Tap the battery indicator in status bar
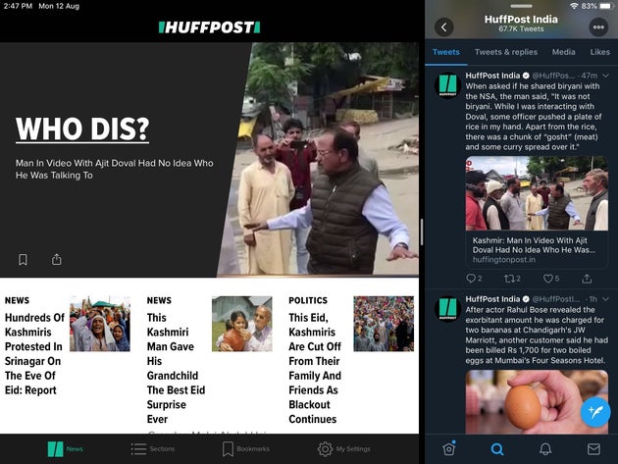The image size is (618, 464). [x=606, y=6]
